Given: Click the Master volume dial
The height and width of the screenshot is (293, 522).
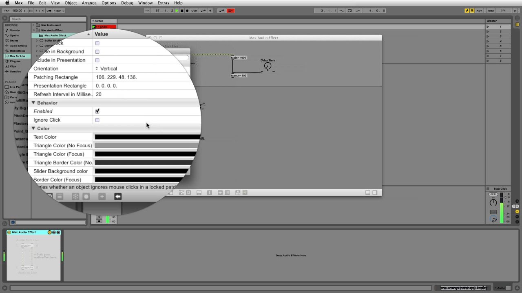Looking at the screenshot, I should tap(493, 202).
